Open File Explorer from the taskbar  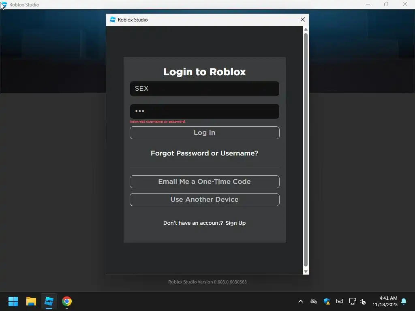[31, 301]
